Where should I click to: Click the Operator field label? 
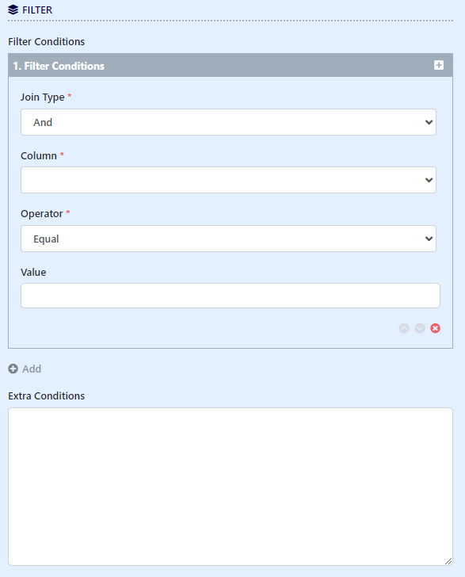click(x=41, y=214)
